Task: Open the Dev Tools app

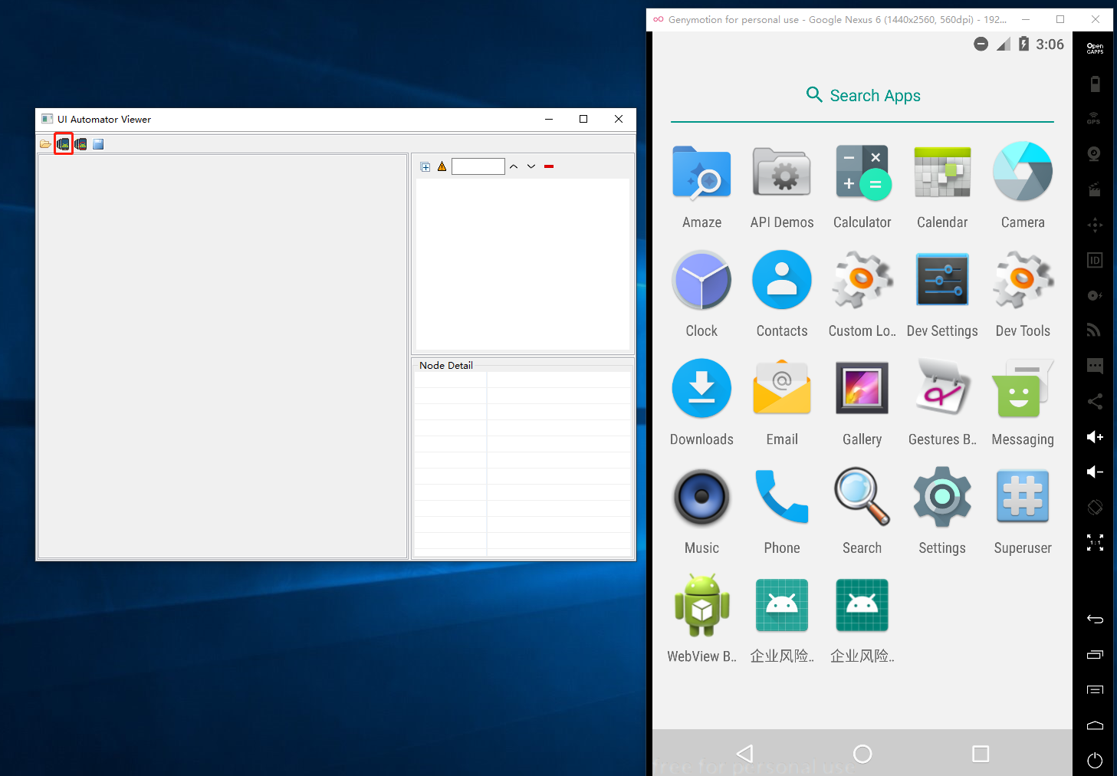Action: click(x=1023, y=295)
